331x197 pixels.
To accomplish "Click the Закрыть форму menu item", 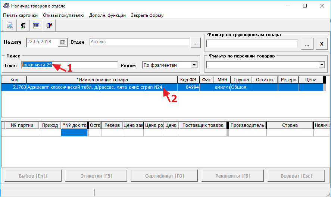I will (x=147, y=15).
